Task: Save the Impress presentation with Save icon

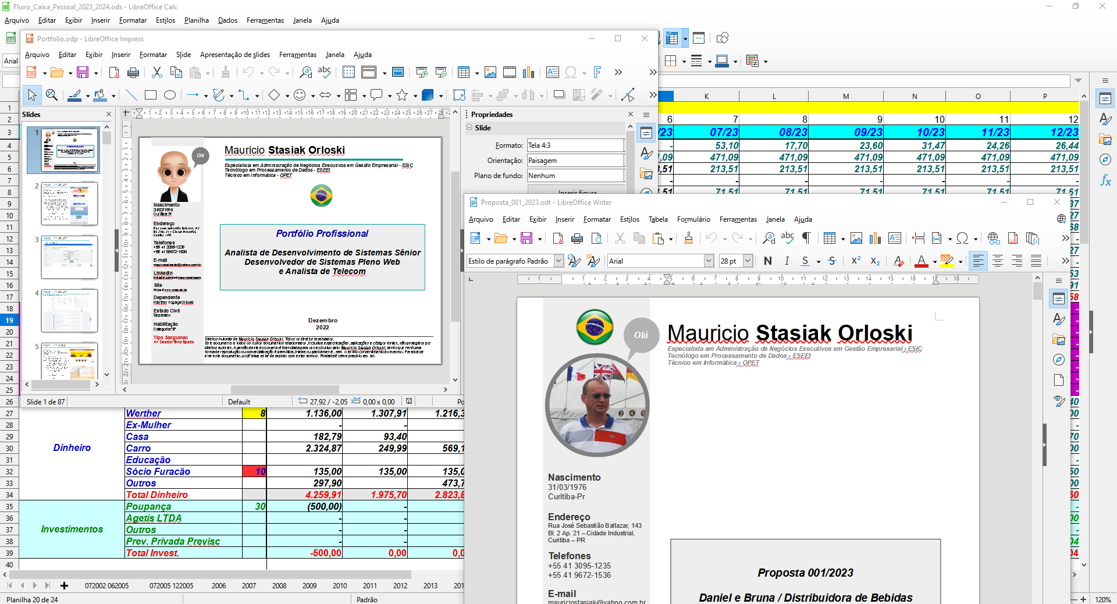Action: 83,72
